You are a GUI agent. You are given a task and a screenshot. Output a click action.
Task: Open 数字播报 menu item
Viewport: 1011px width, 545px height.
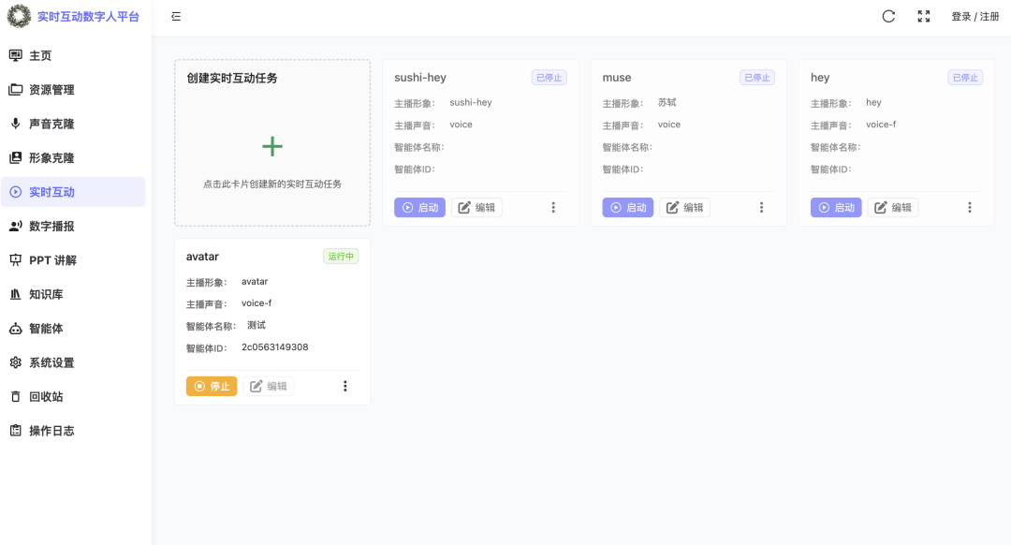74,227
